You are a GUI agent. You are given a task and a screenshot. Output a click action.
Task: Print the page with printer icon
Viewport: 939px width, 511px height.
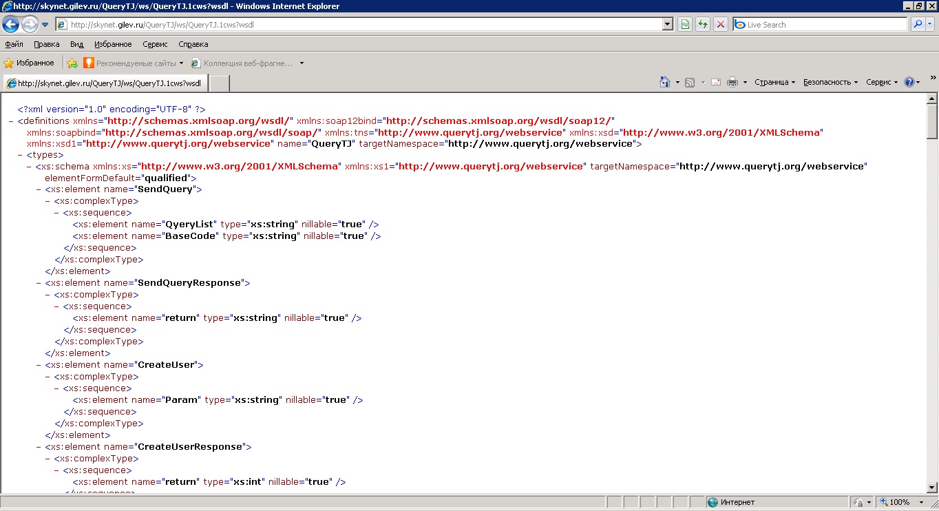tap(732, 82)
